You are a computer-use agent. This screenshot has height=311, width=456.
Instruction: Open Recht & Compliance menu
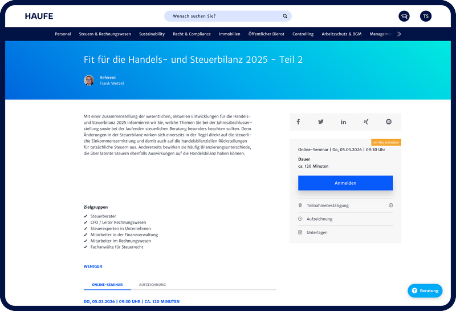192,34
